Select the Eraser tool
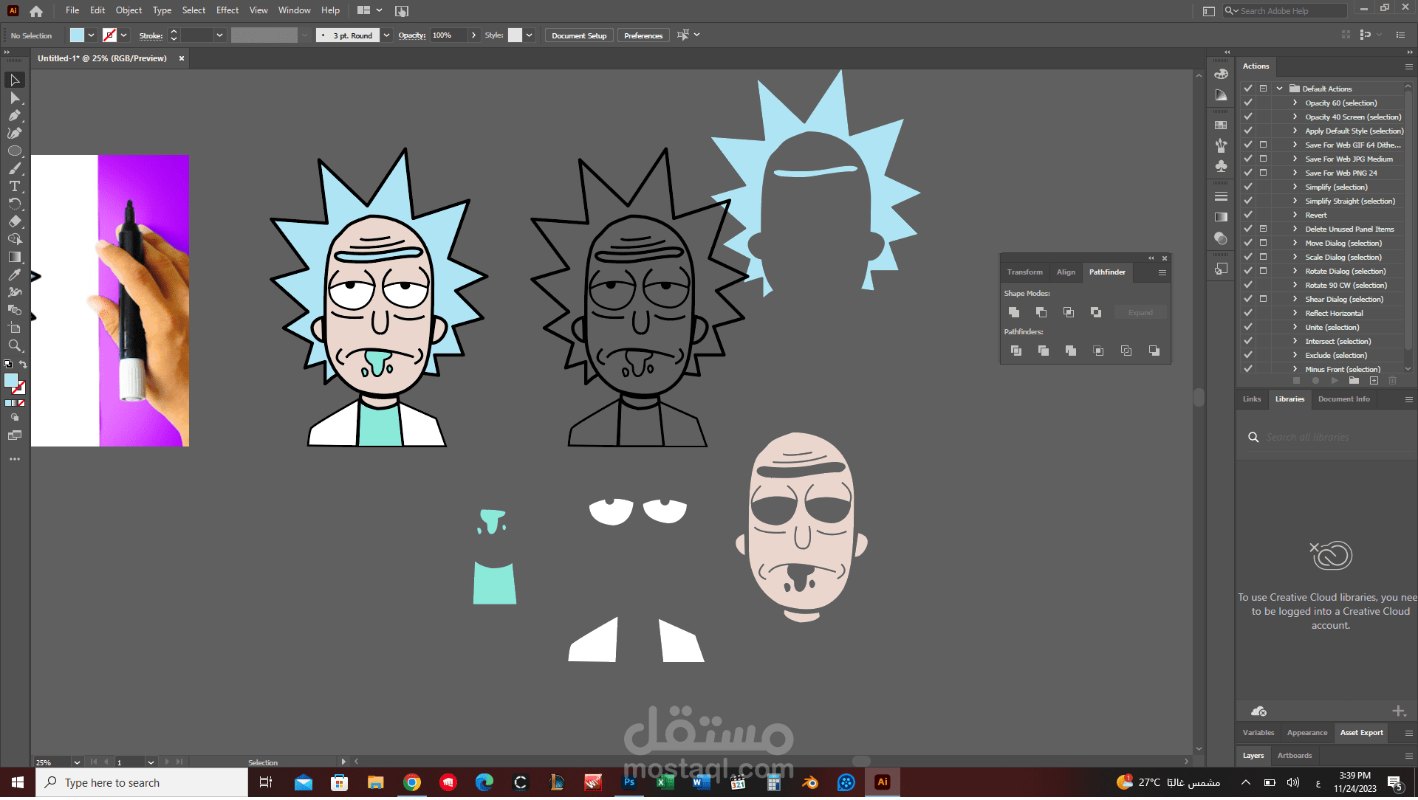The width and height of the screenshot is (1418, 800). pyautogui.click(x=15, y=221)
